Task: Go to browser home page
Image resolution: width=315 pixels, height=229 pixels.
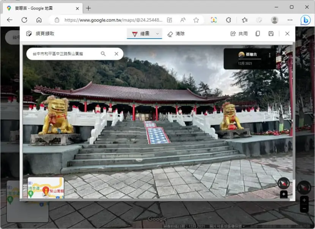Action: click(39, 20)
